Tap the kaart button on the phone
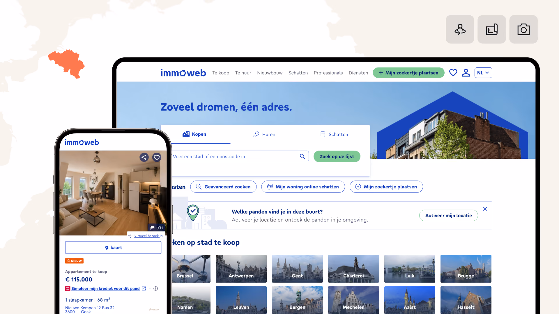The height and width of the screenshot is (314, 559). [x=113, y=247]
